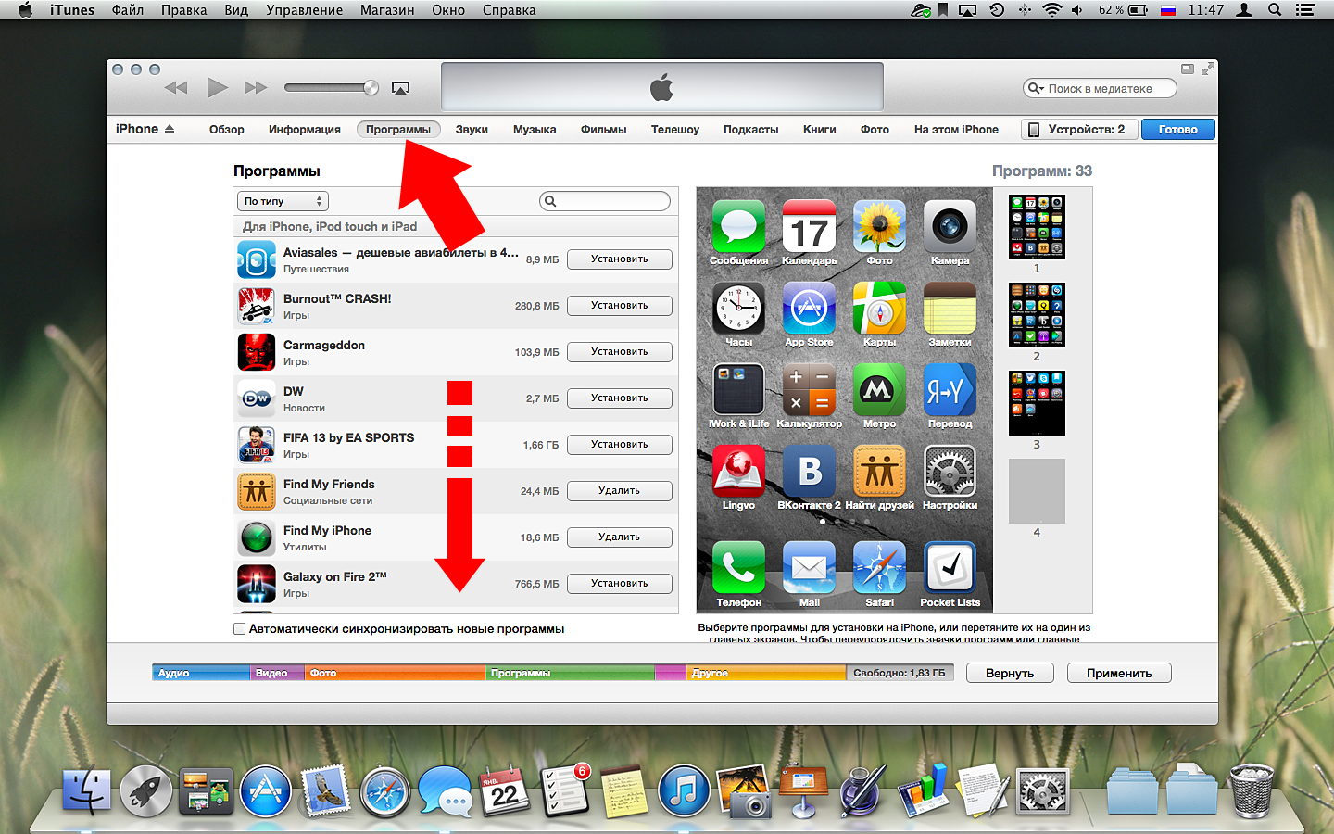Select home screen page 3 thumbnail
This screenshot has height=834, width=1334.
[1037, 403]
